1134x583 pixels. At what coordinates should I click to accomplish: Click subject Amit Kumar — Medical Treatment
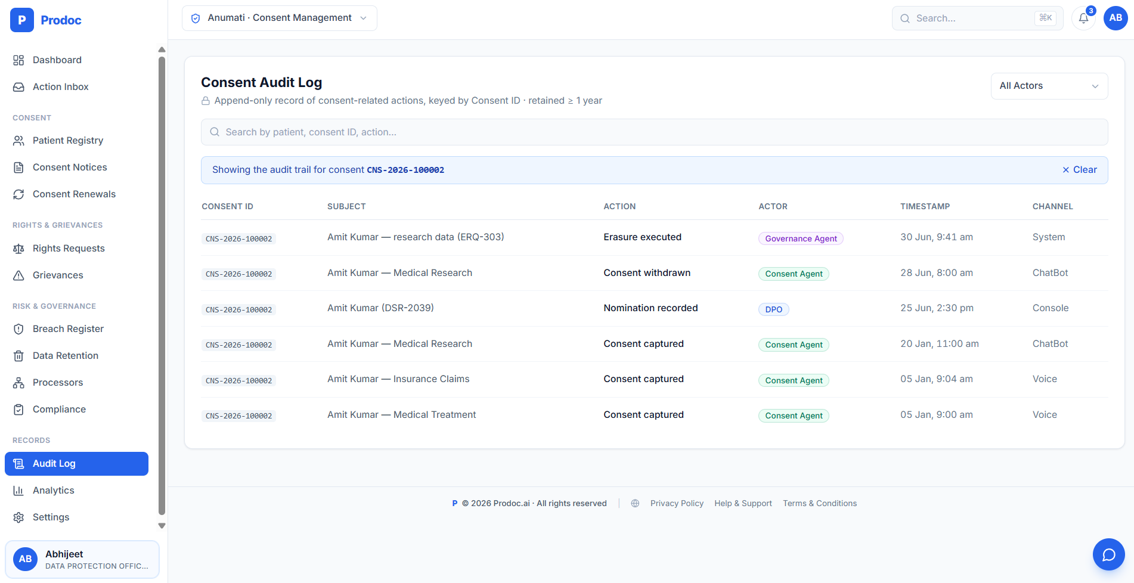401,415
